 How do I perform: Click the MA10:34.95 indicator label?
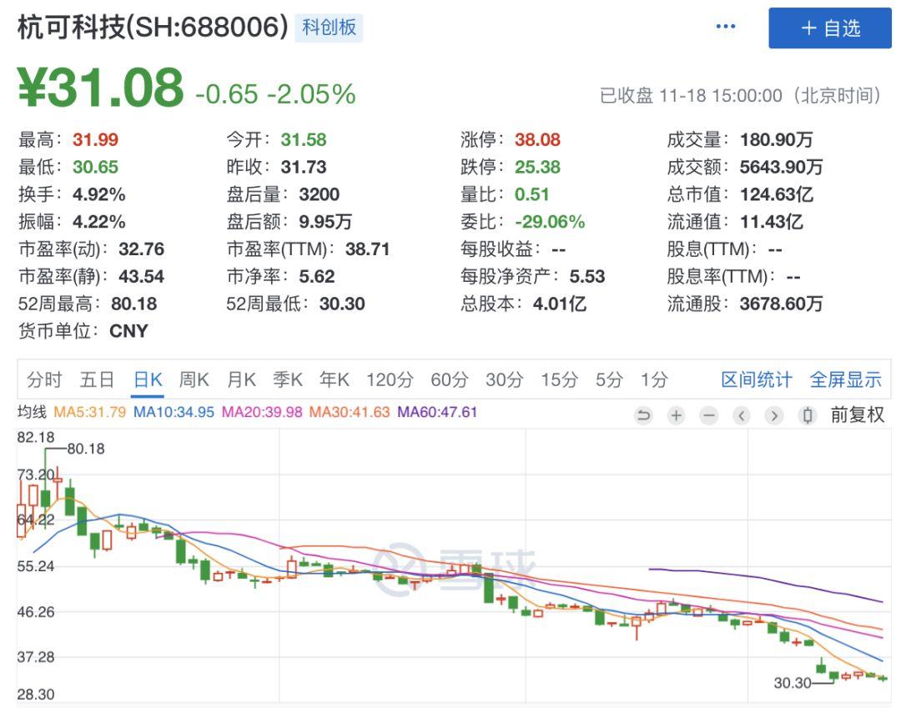[174, 412]
